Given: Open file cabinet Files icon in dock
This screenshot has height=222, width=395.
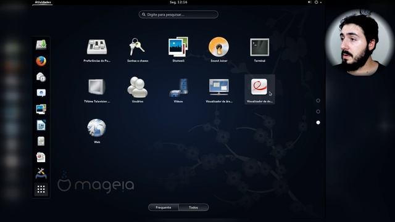Looking at the screenshot, I should 41,141.
